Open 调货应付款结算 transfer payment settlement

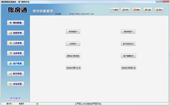coord(73,56)
